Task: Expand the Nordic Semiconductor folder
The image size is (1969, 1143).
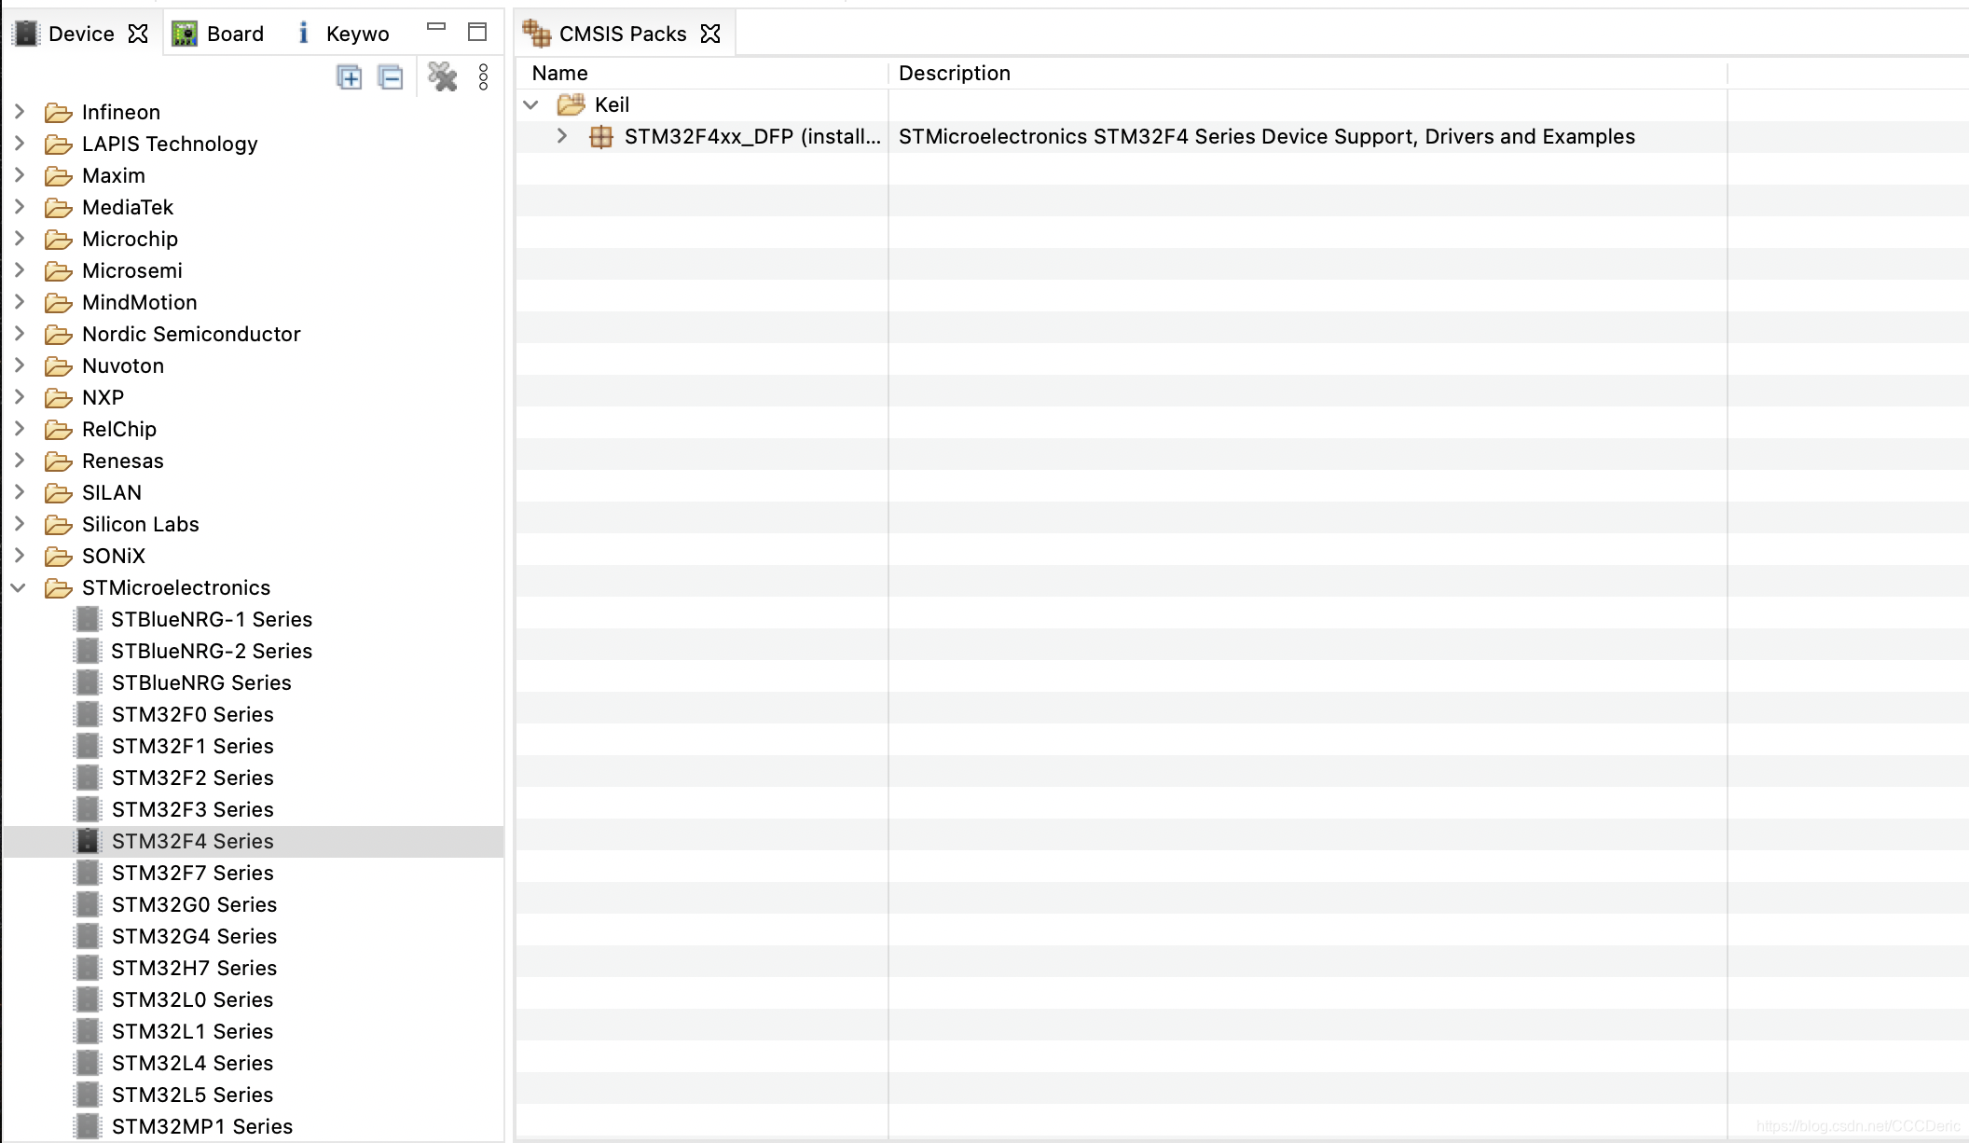Action: tap(19, 334)
